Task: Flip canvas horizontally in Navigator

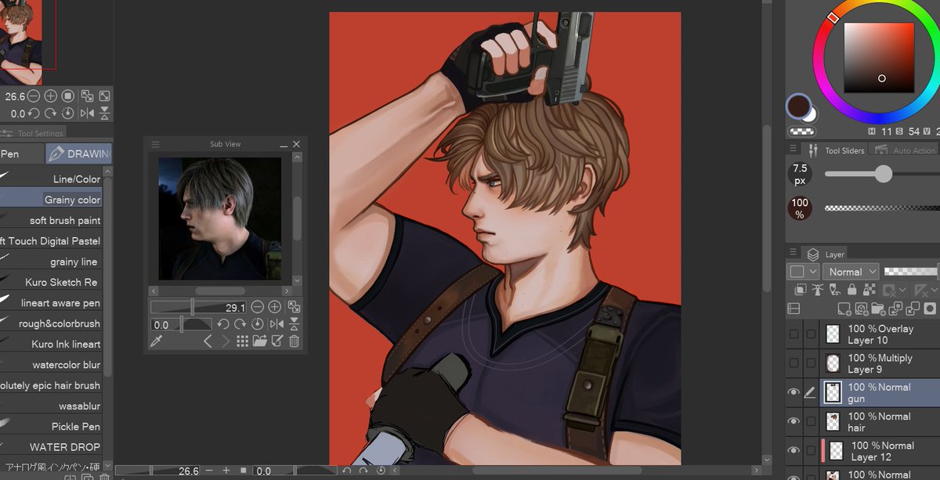Action: coord(87,114)
